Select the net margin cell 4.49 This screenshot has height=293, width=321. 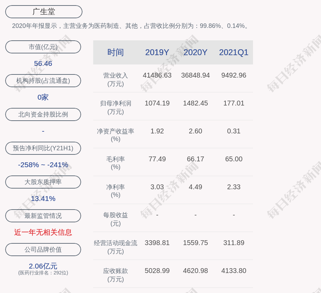[195, 187]
